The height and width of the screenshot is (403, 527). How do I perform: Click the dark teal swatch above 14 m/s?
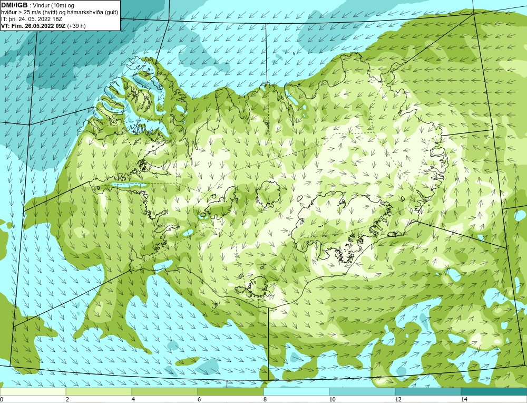click(494, 392)
